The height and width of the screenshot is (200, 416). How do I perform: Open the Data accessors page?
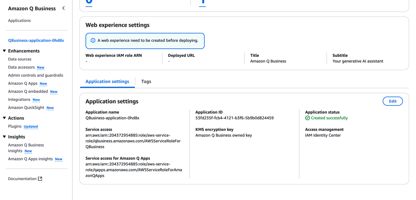point(22,67)
